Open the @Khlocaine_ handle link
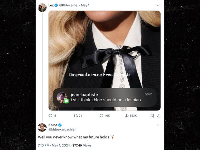This screenshot has height=150, width=200. 69,5
